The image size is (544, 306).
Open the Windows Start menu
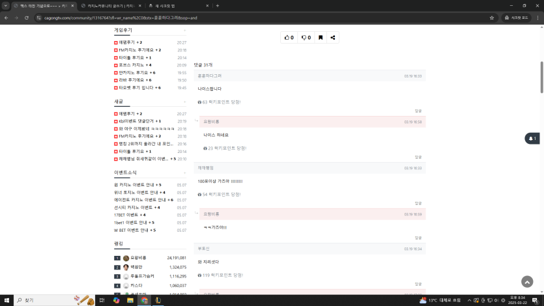pos(7,300)
